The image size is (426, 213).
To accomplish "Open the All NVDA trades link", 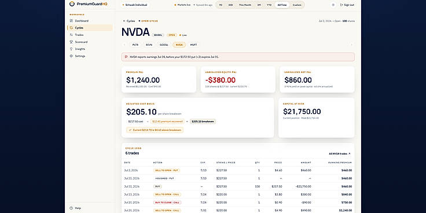I will pyautogui.click(x=340, y=153).
